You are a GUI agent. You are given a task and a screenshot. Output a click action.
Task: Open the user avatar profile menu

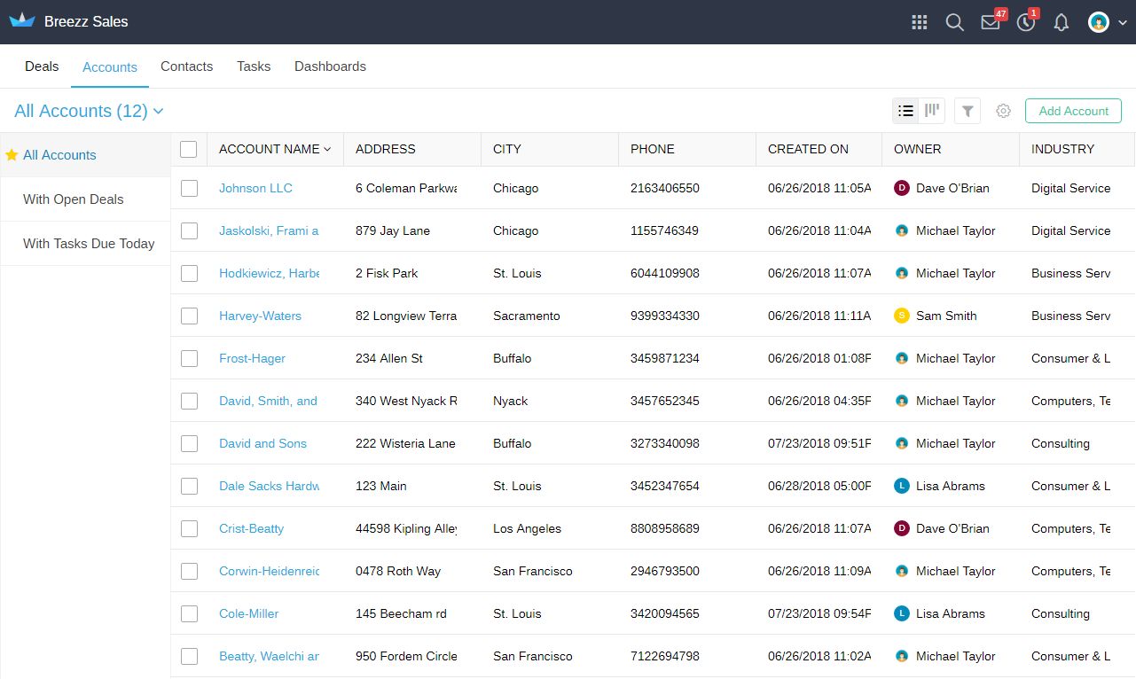[x=1107, y=22]
